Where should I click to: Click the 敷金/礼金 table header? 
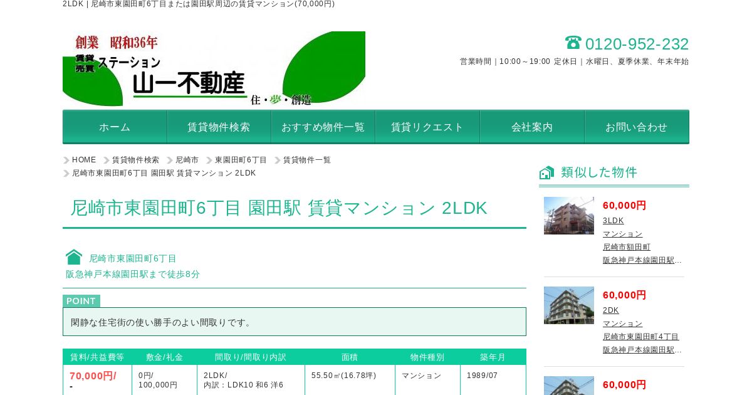(x=165, y=357)
